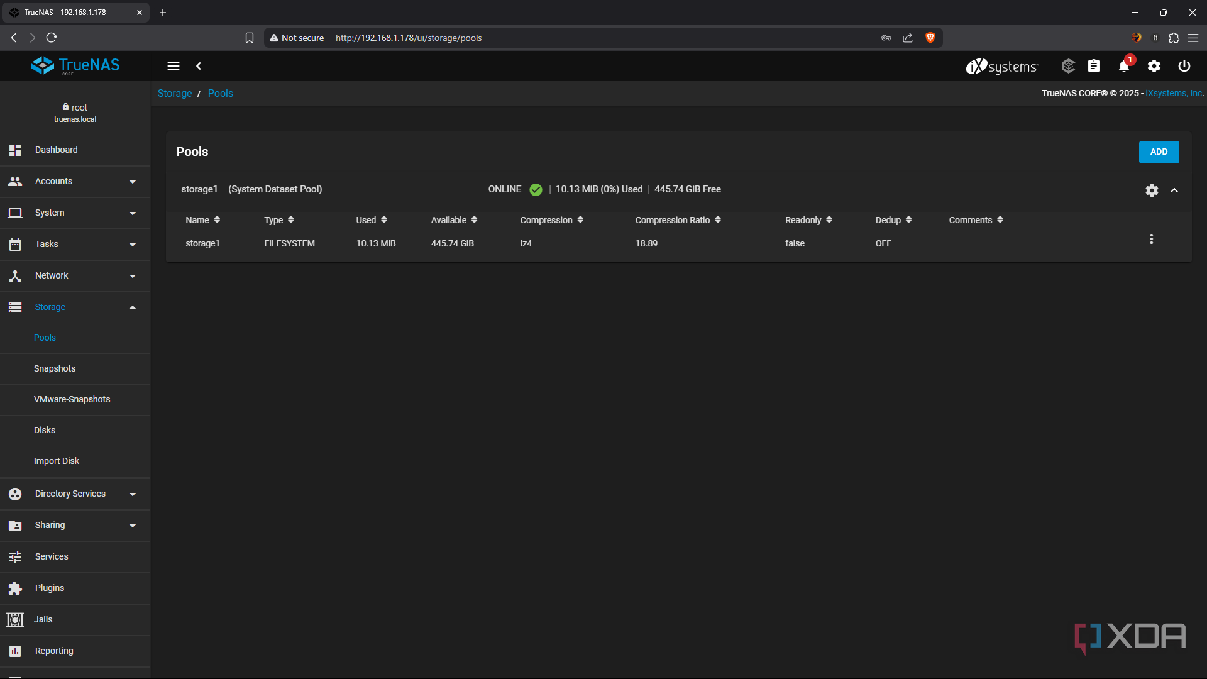The width and height of the screenshot is (1207, 679).
Task: Bookmark this page icon
Action: (250, 38)
